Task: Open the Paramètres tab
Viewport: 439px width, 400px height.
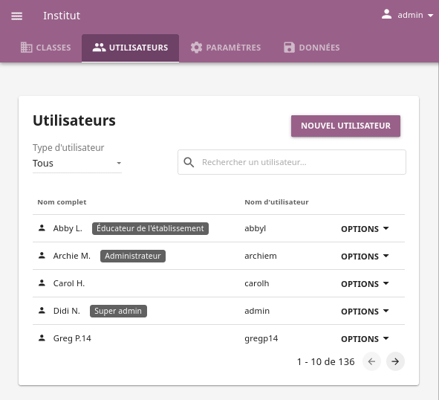Action: coord(226,48)
